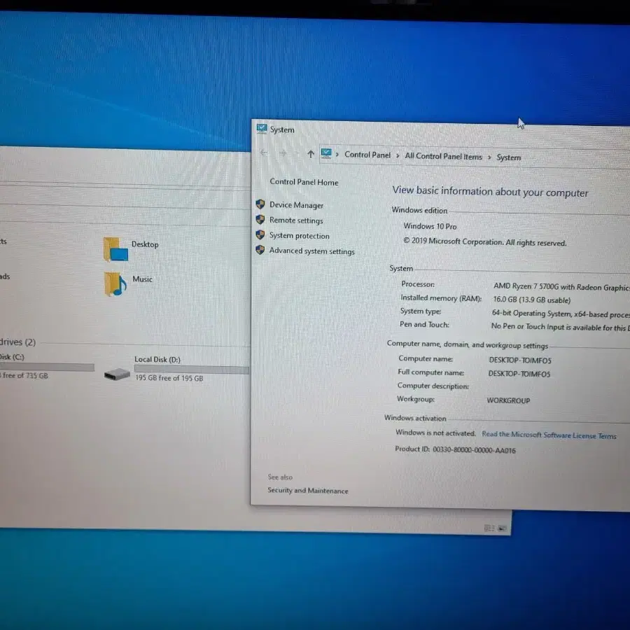630x630 pixels.
Task: Select the Music folder icon in File Explorer
Action: point(115,284)
